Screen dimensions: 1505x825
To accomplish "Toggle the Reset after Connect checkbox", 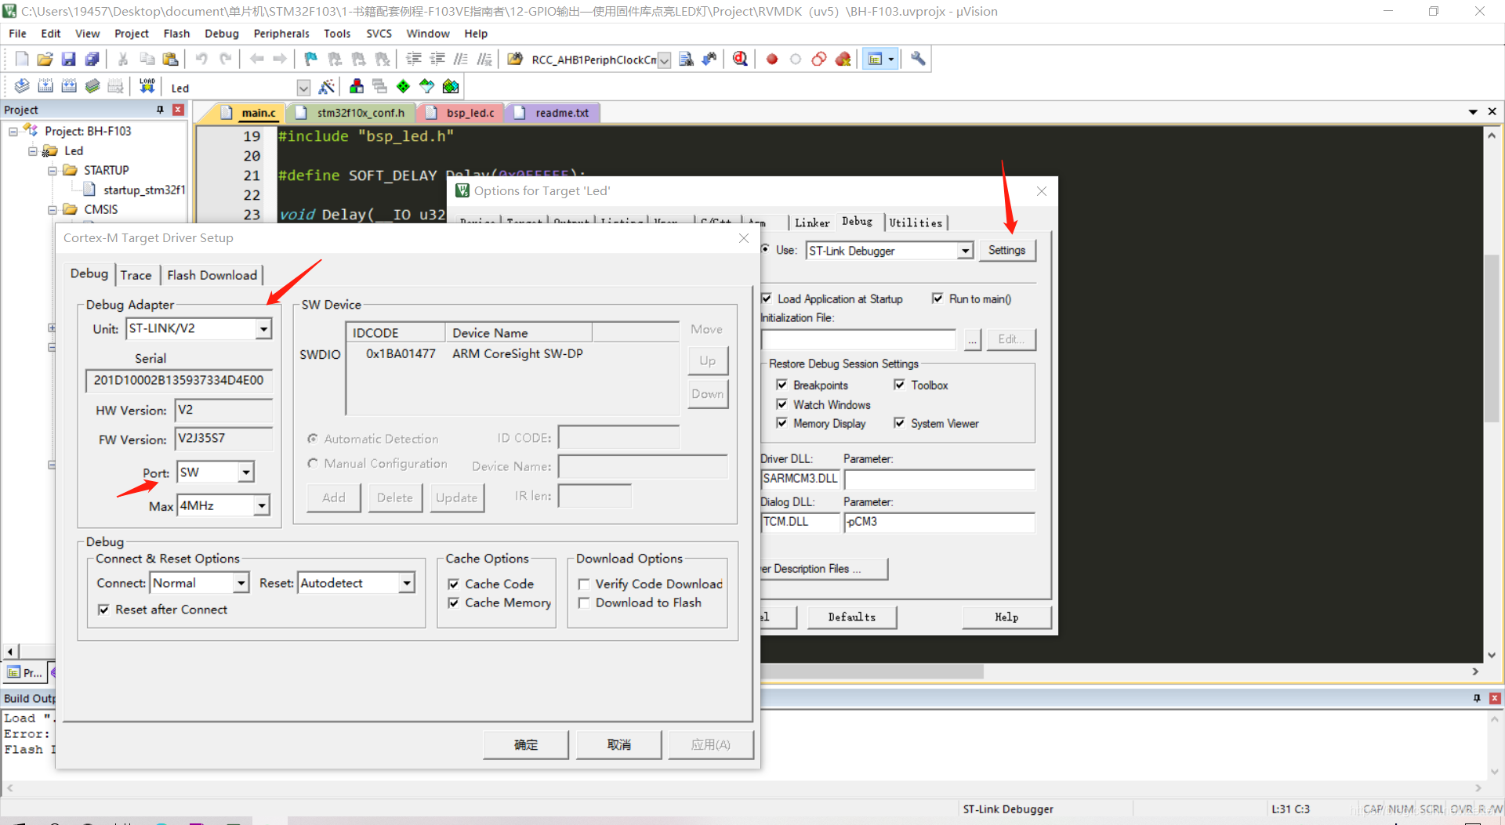I will pyautogui.click(x=103, y=610).
